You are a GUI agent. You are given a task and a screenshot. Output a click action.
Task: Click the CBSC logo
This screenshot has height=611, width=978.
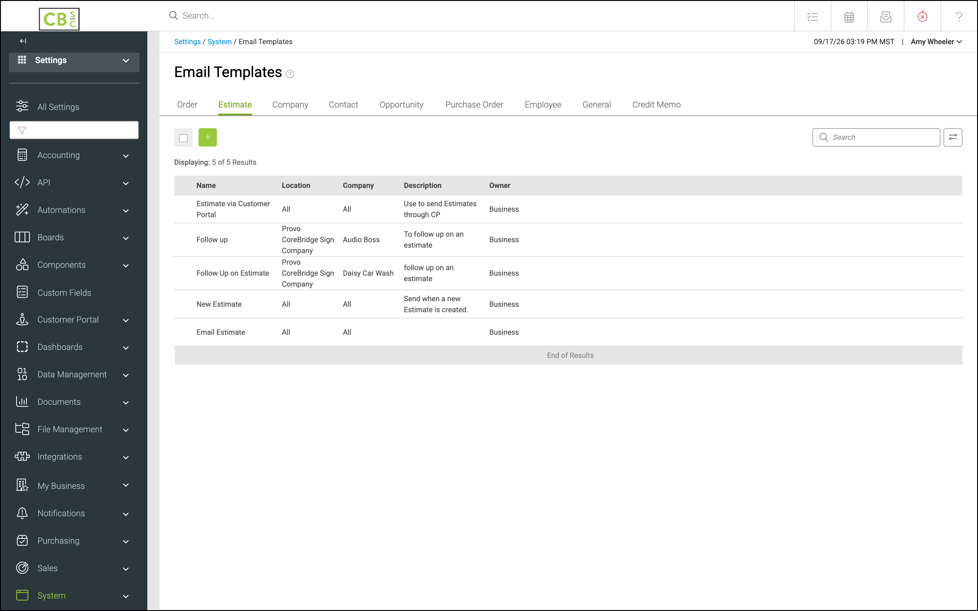click(x=59, y=19)
